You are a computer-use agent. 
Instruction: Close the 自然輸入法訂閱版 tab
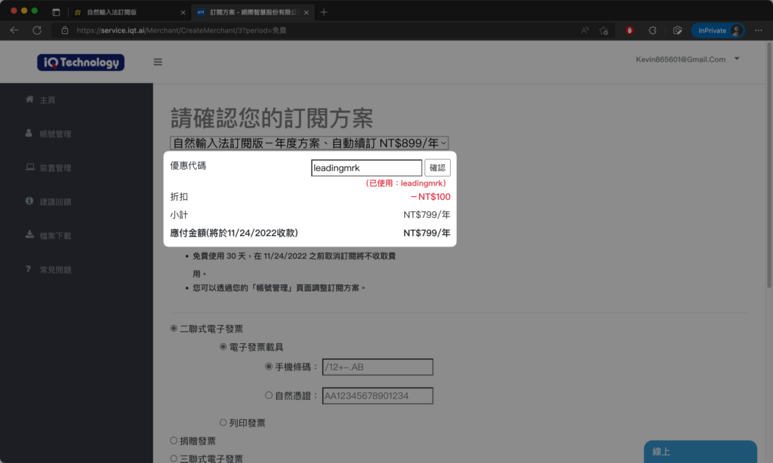[x=183, y=12]
